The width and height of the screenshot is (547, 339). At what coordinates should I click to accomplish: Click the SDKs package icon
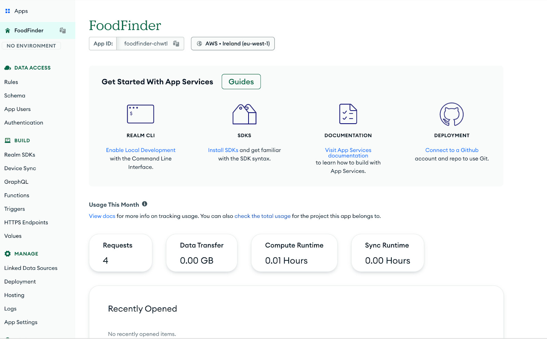tap(244, 114)
